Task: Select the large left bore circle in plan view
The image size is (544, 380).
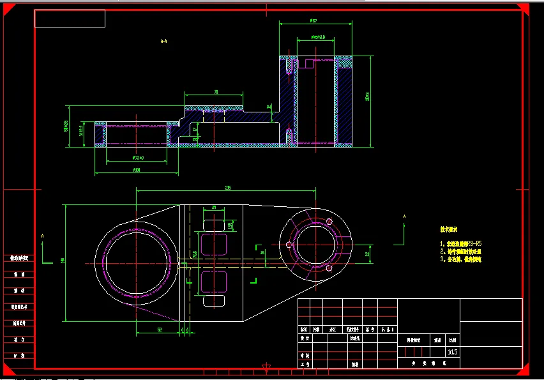Action: tap(137, 262)
